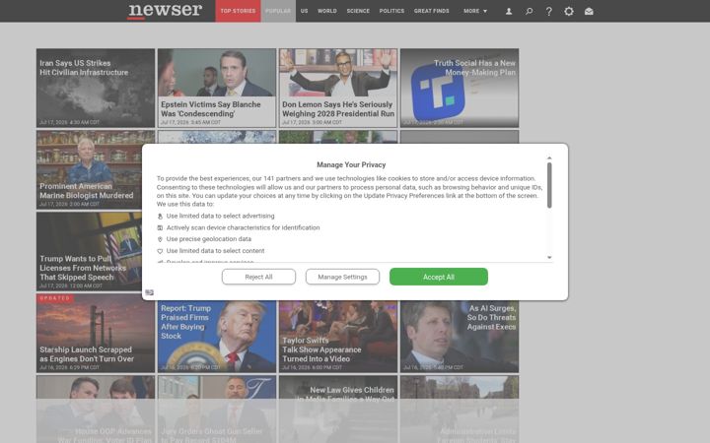The height and width of the screenshot is (443, 710).
Task: Click the privacy dialog scrollbar thumb
Action: (x=549, y=185)
